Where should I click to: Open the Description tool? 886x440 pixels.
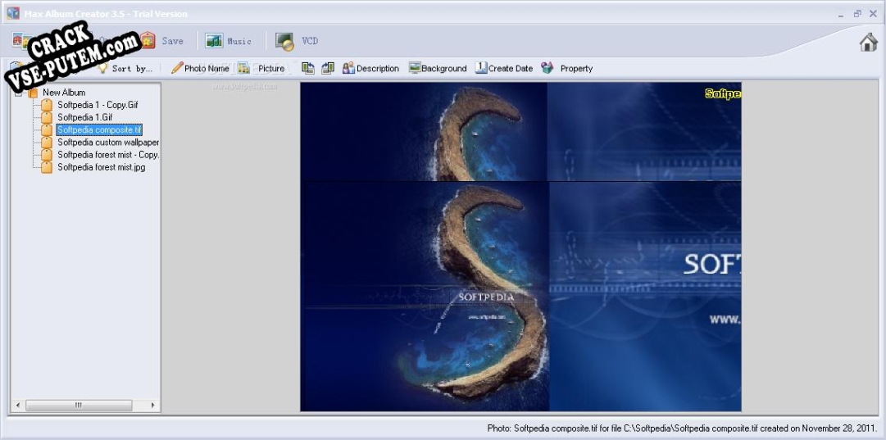point(370,69)
